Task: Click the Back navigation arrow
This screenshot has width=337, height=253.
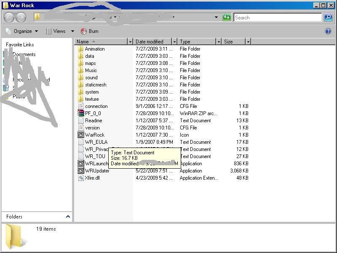Action: point(9,17)
